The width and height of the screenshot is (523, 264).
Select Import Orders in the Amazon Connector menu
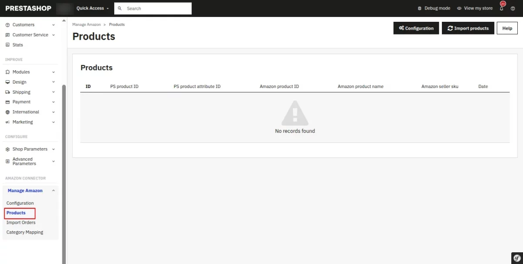pyautogui.click(x=20, y=222)
